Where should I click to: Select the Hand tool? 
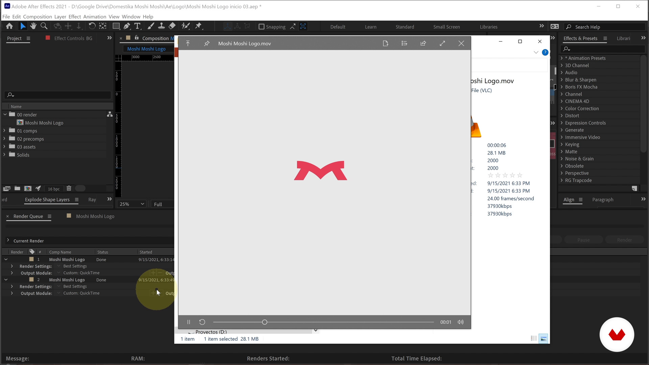point(33,26)
